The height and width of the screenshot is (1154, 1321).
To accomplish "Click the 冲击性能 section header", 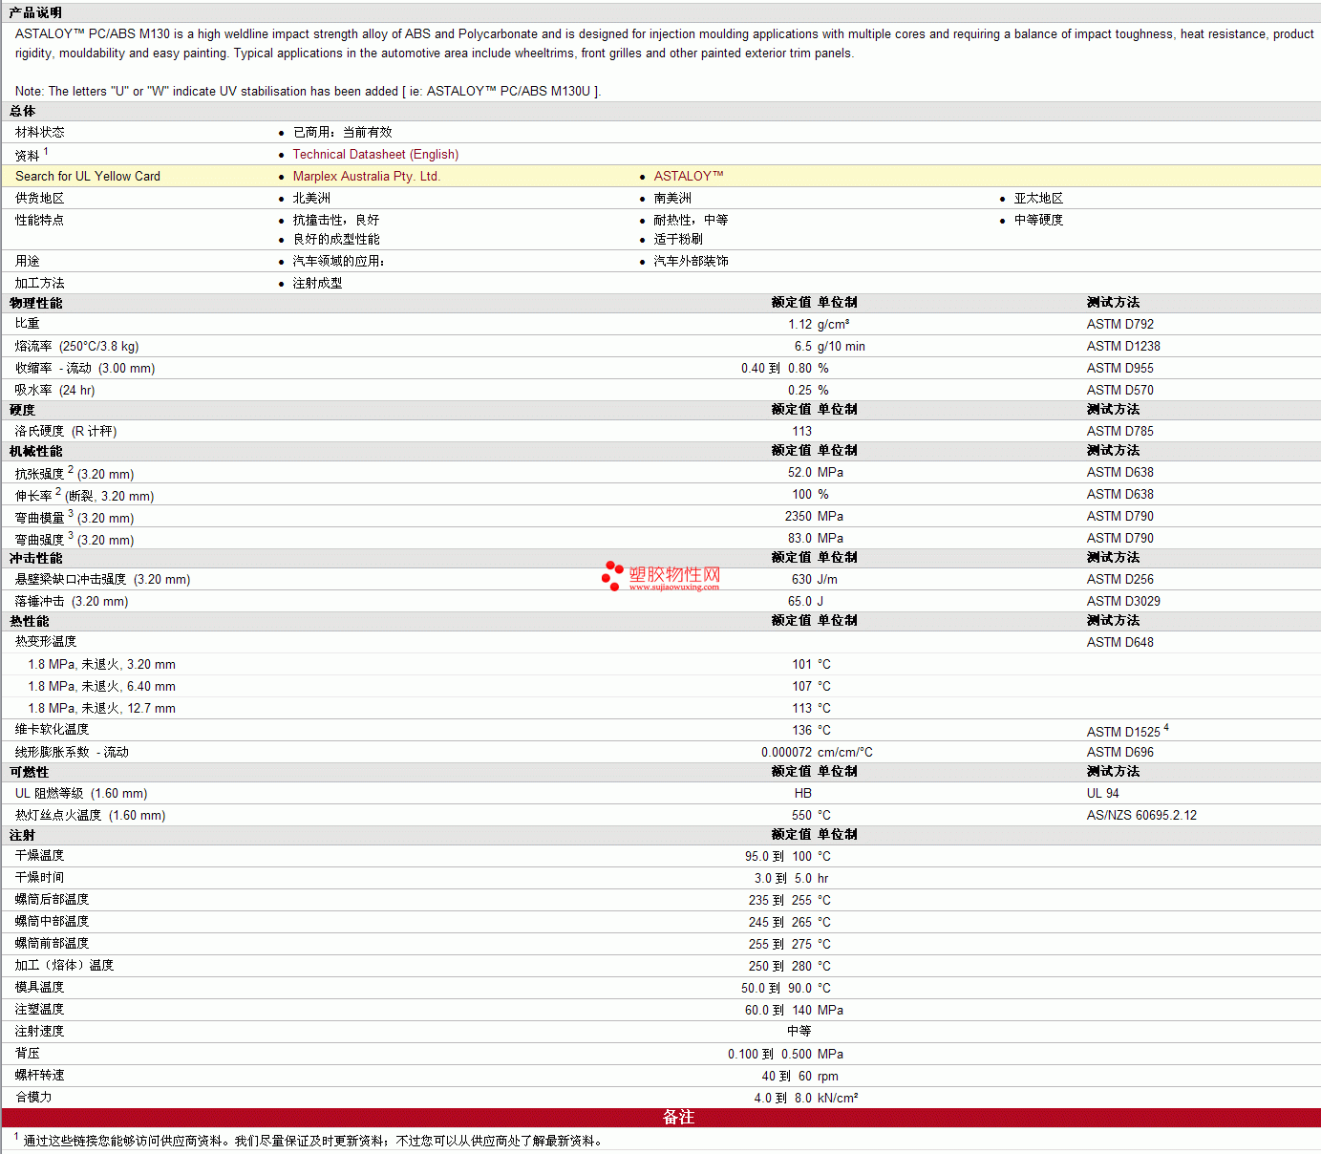I will tap(36, 558).
